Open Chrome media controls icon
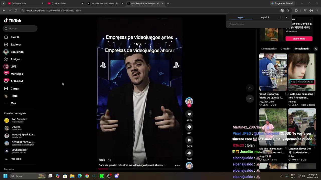 pyautogui.click(x=305, y=10)
